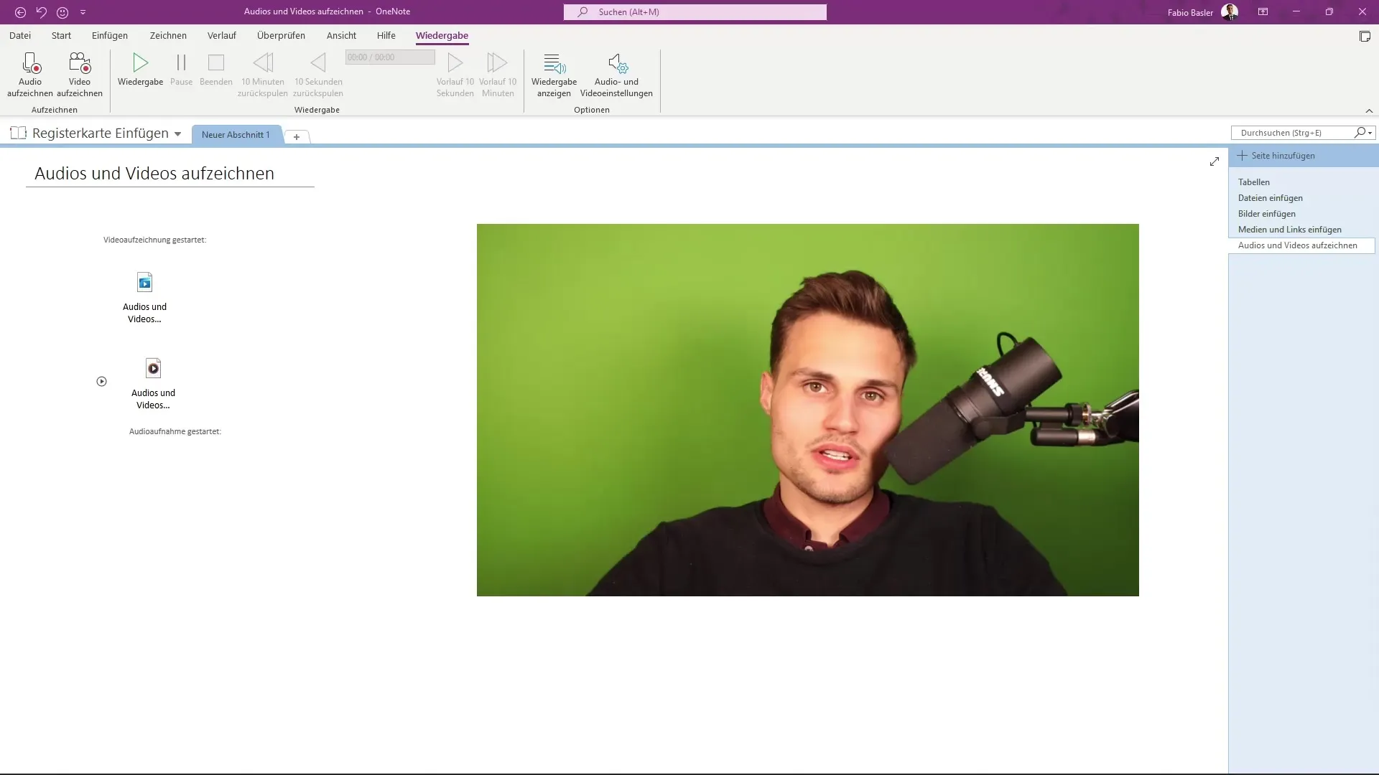This screenshot has height=775, width=1379.
Task: Select the Audios und Videos aufzeichnen page
Action: (x=1301, y=245)
